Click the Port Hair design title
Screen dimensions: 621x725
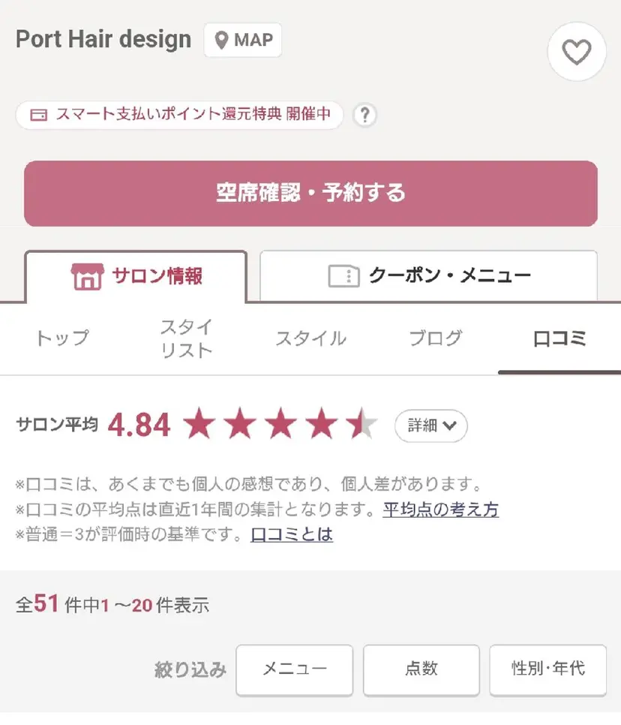(103, 39)
